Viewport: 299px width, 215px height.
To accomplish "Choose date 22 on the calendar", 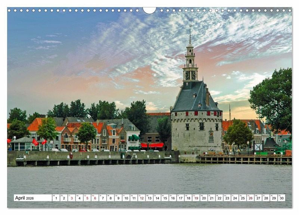I will (219, 198).
